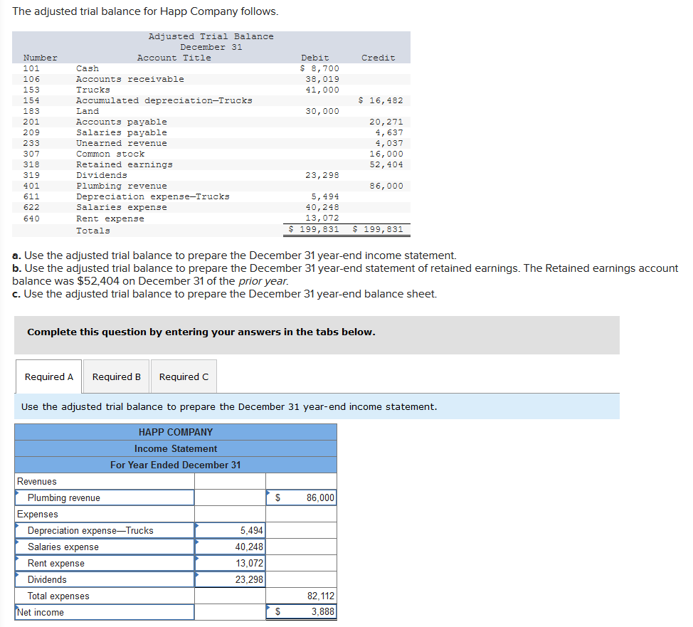Open the Rent expense account dropdown
Image resolution: width=693 pixels, height=627 pixels.
[x=105, y=563]
